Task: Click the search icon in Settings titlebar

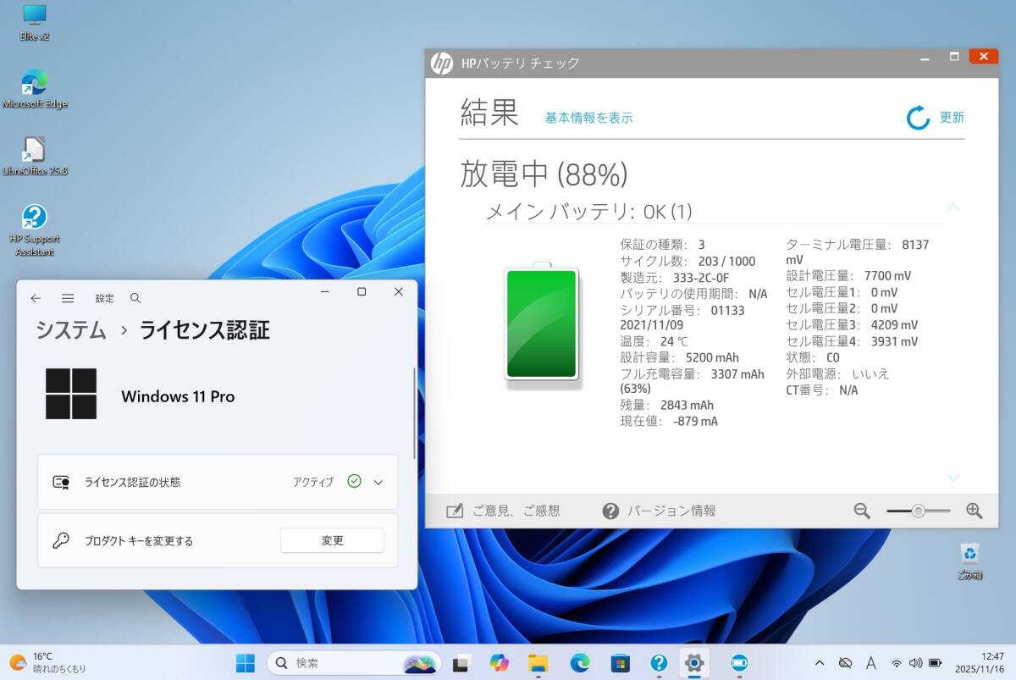Action: point(135,298)
